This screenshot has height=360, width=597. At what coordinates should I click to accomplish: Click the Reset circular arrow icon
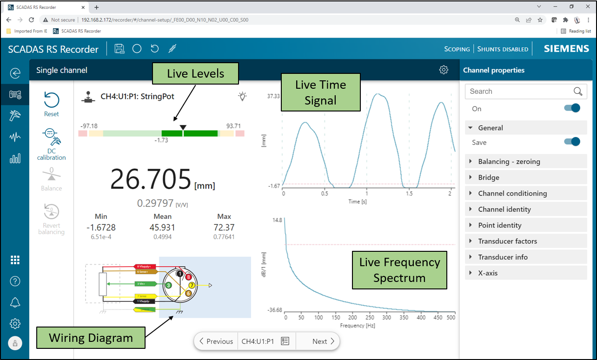point(51,100)
